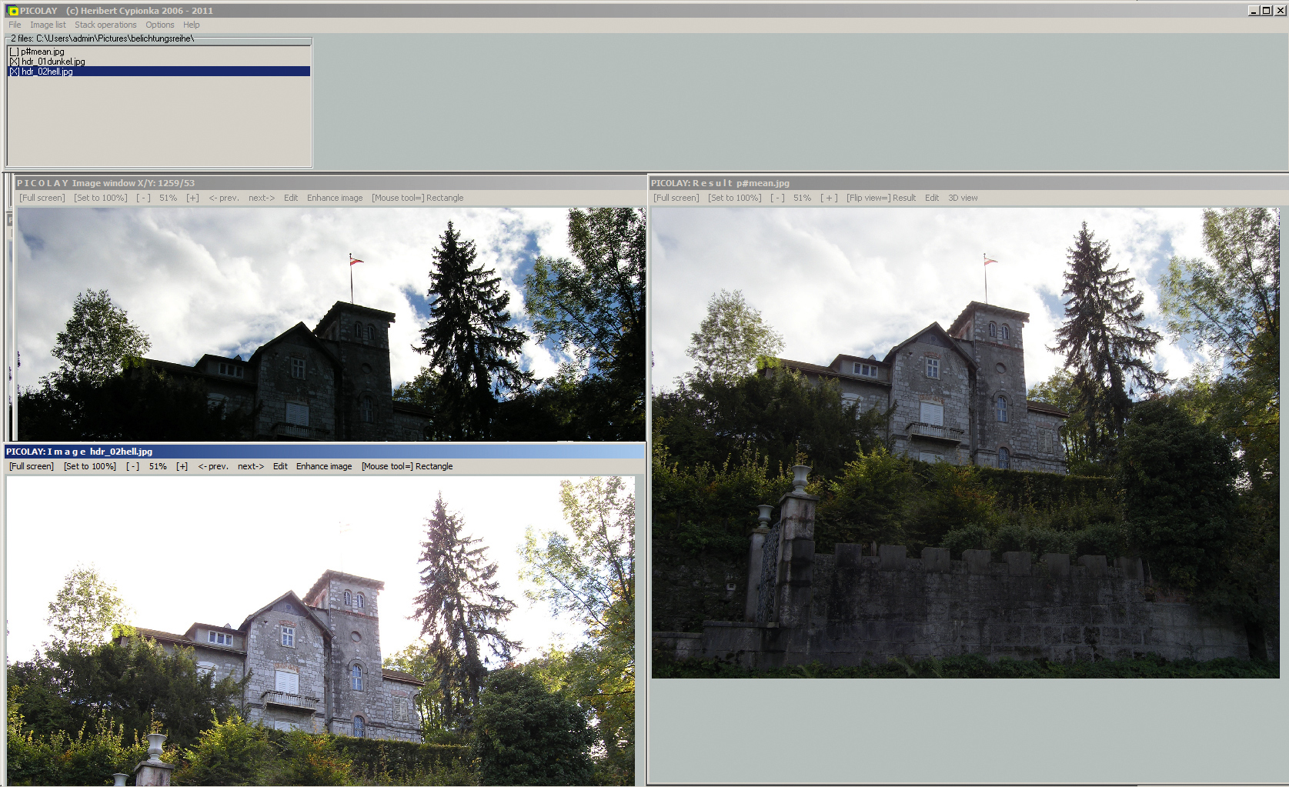The width and height of the screenshot is (1289, 787).
Task: Uncheck hdr_01dunkel.jpg in the file list
Action: click(x=14, y=62)
